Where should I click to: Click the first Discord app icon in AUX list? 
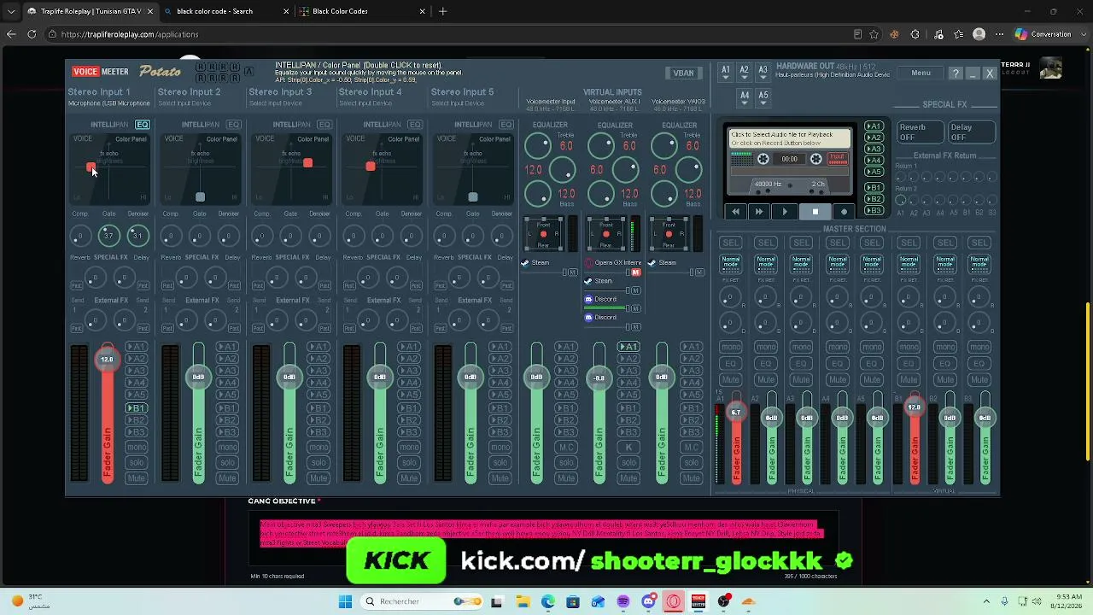pyautogui.click(x=588, y=300)
